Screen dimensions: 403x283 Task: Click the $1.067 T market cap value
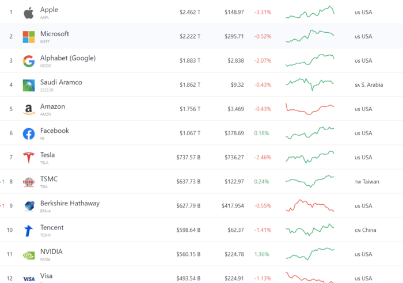[190, 133]
